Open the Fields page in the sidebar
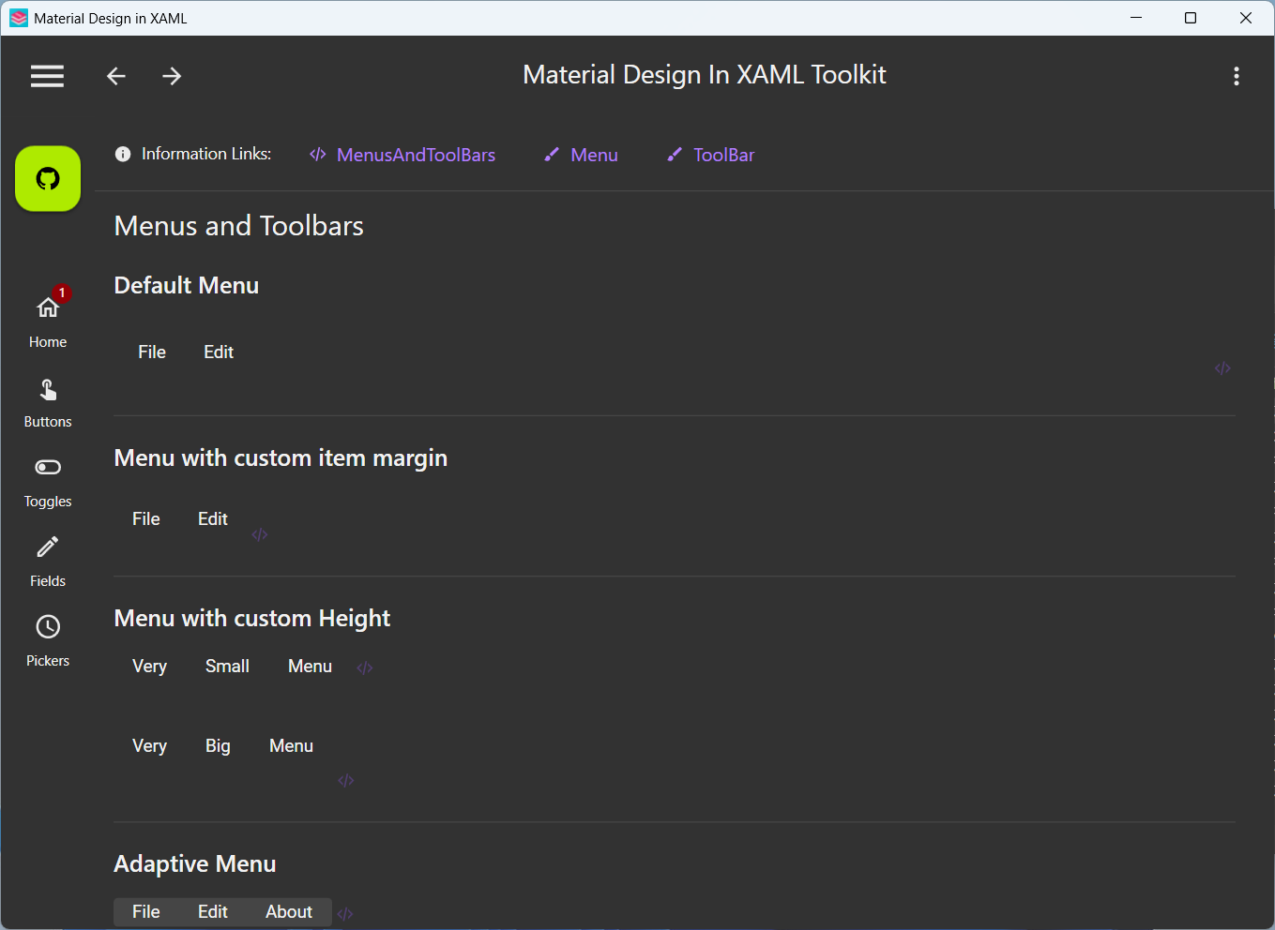The width and height of the screenshot is (1275, 930). point(48,562)
